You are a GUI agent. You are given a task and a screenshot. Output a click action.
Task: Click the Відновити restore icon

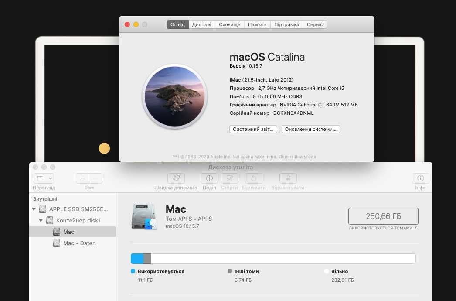254,178
